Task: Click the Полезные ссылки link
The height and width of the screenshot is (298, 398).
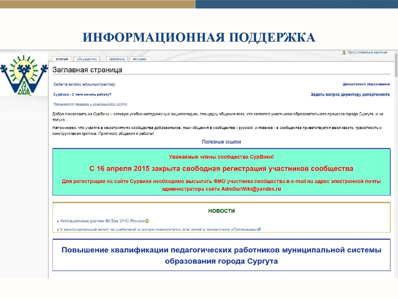Action: (x=220, y=142)
